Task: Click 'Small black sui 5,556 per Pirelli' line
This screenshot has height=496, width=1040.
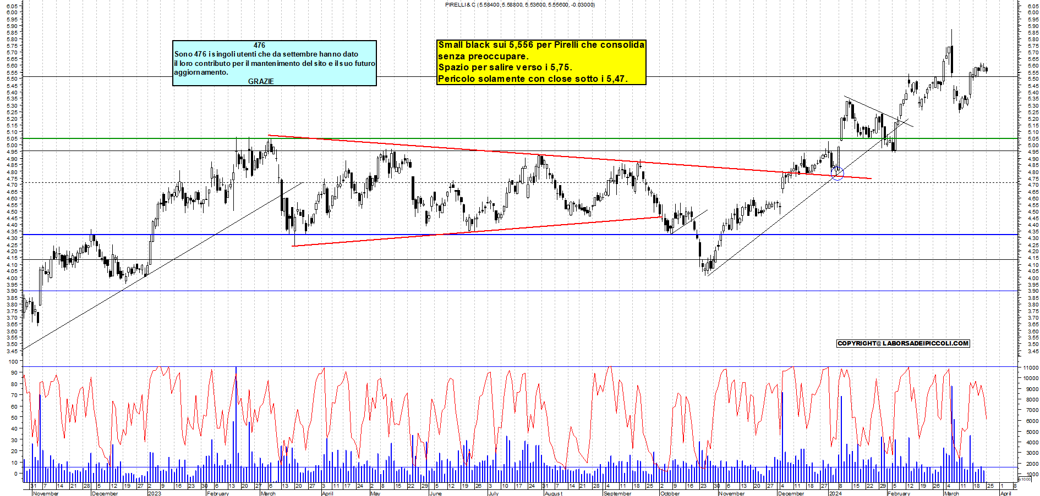Action: 541,45
